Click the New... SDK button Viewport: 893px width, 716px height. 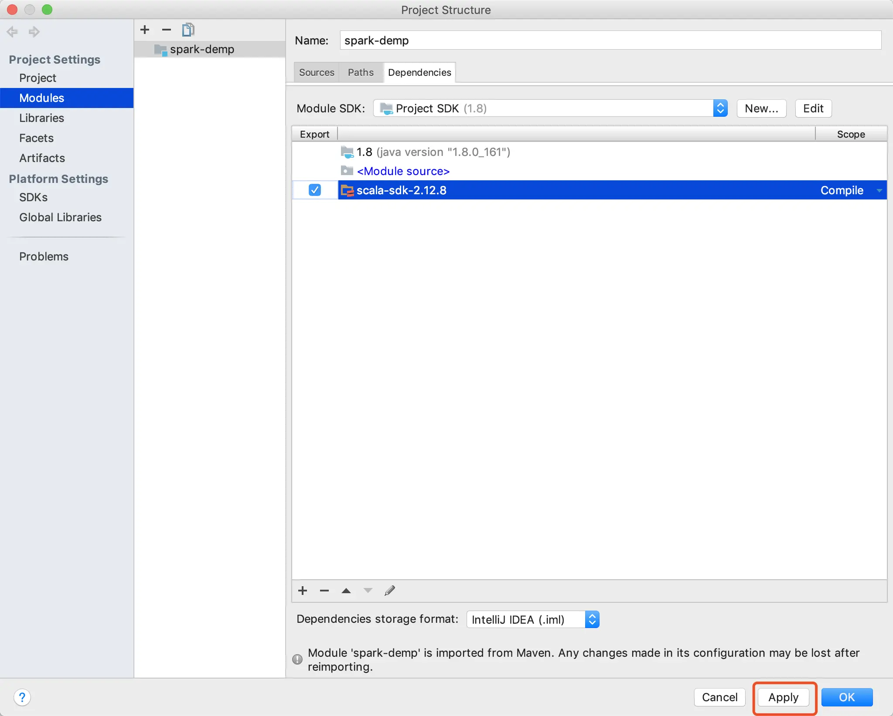point(761,108)
